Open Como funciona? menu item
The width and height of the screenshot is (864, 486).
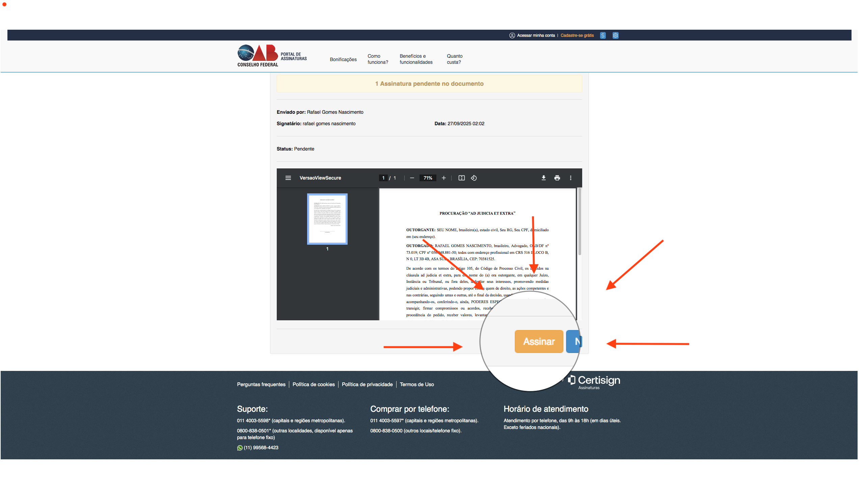point(378,59)
